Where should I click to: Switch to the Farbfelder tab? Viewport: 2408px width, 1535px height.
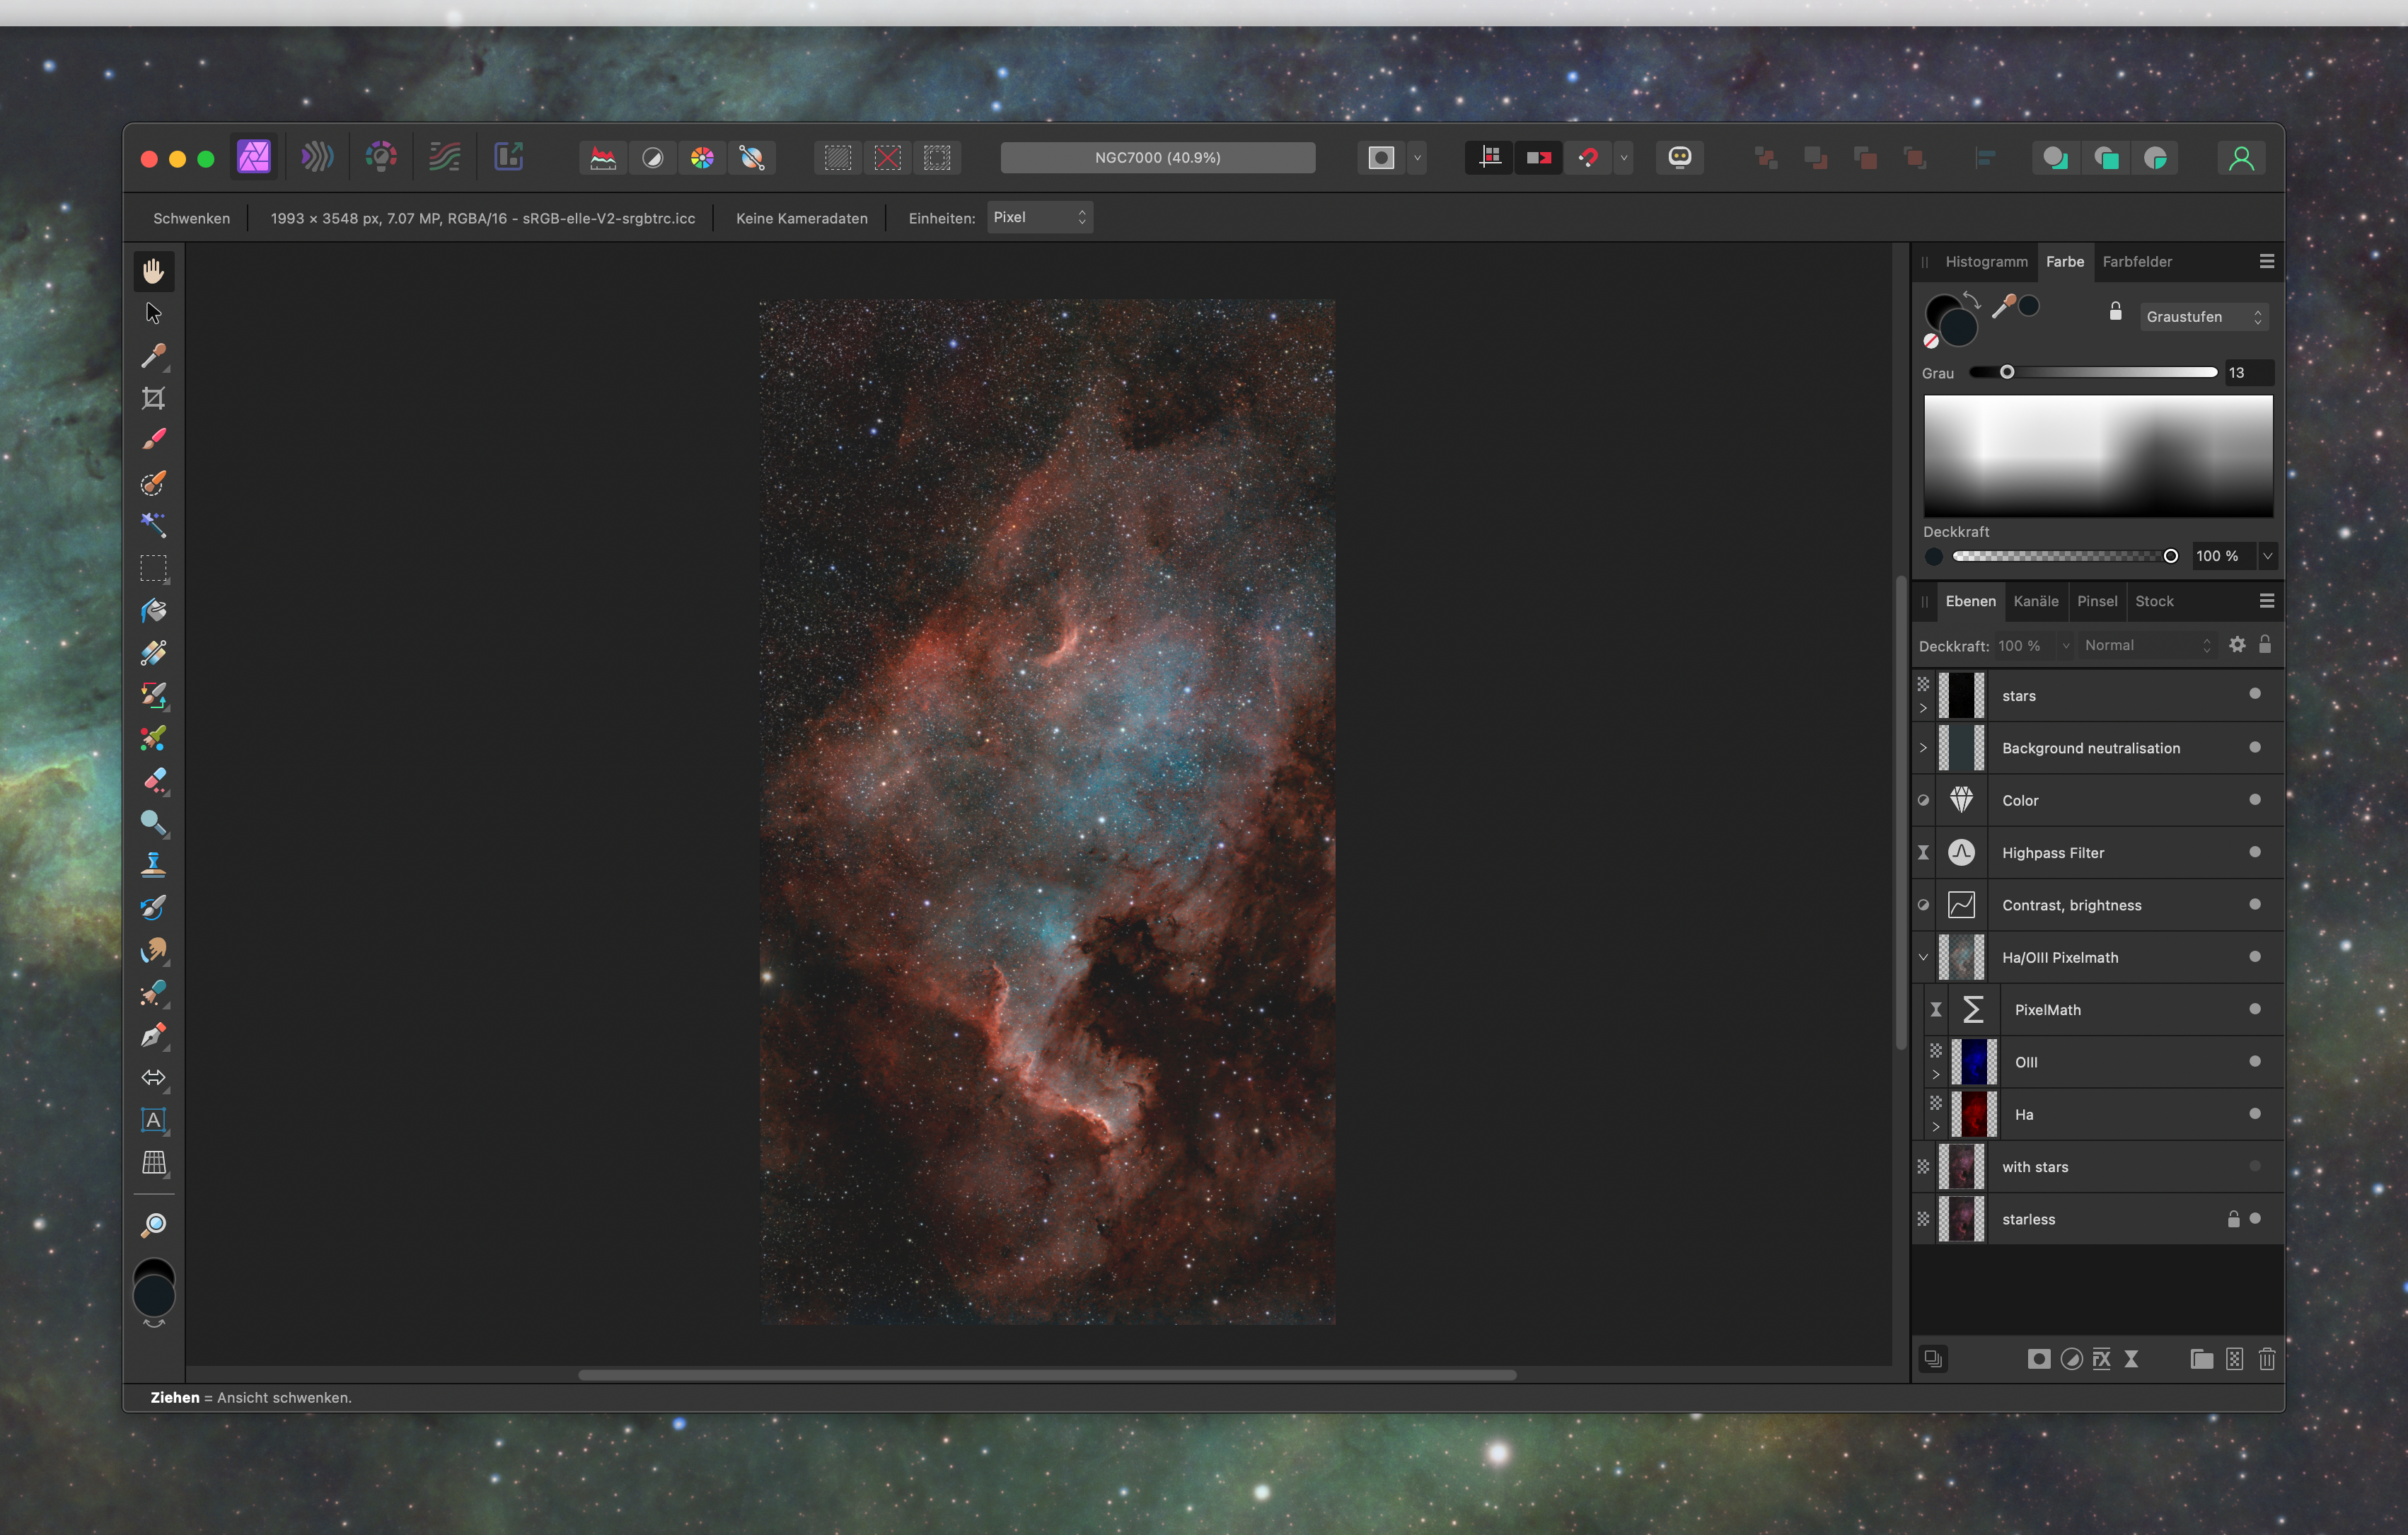pos(2137,261)
